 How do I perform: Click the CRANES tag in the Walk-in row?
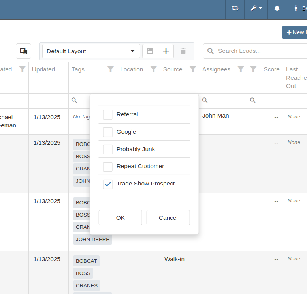point(87,285)
